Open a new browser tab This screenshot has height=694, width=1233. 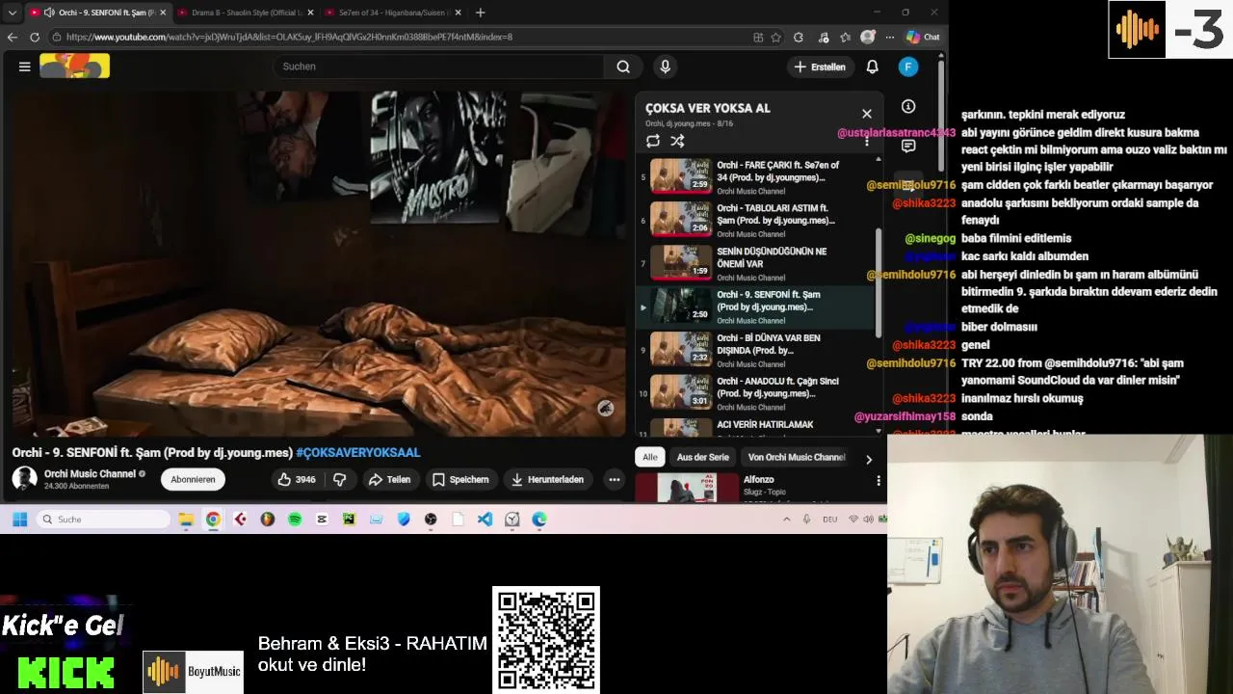click(x=480, y=13)
